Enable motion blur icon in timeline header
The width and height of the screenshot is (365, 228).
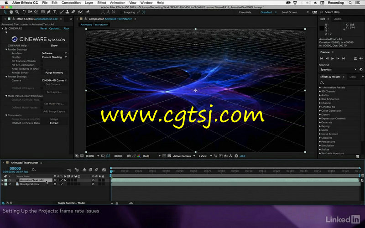click(x=96, y=170)
